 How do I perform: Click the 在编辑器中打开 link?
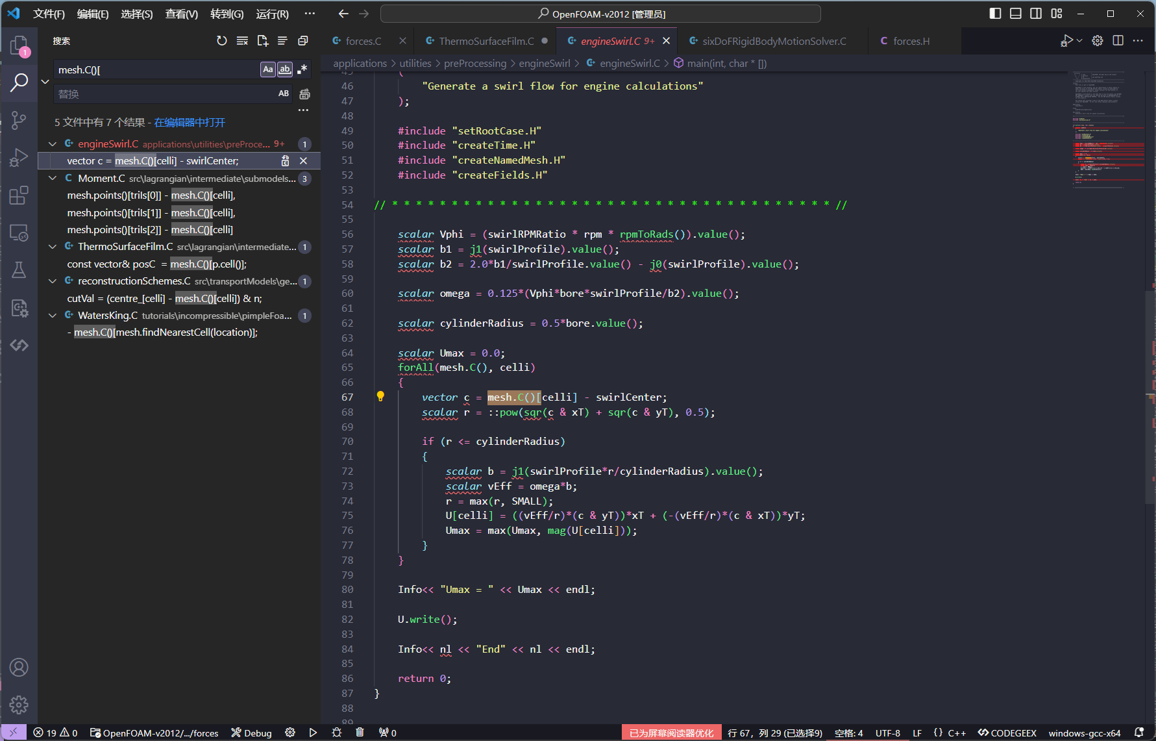[190, 122]
